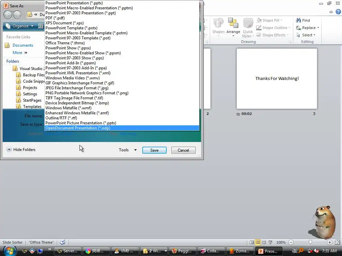Expand the Organize dropdown
This screenshot has width=342, height=256.
tap(32, 26)
